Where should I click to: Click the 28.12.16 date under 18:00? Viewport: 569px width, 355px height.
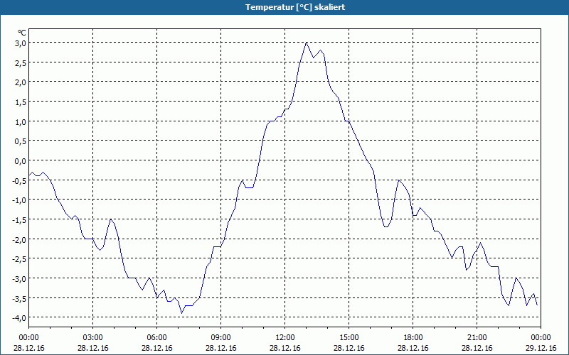[x=413, y=348]
